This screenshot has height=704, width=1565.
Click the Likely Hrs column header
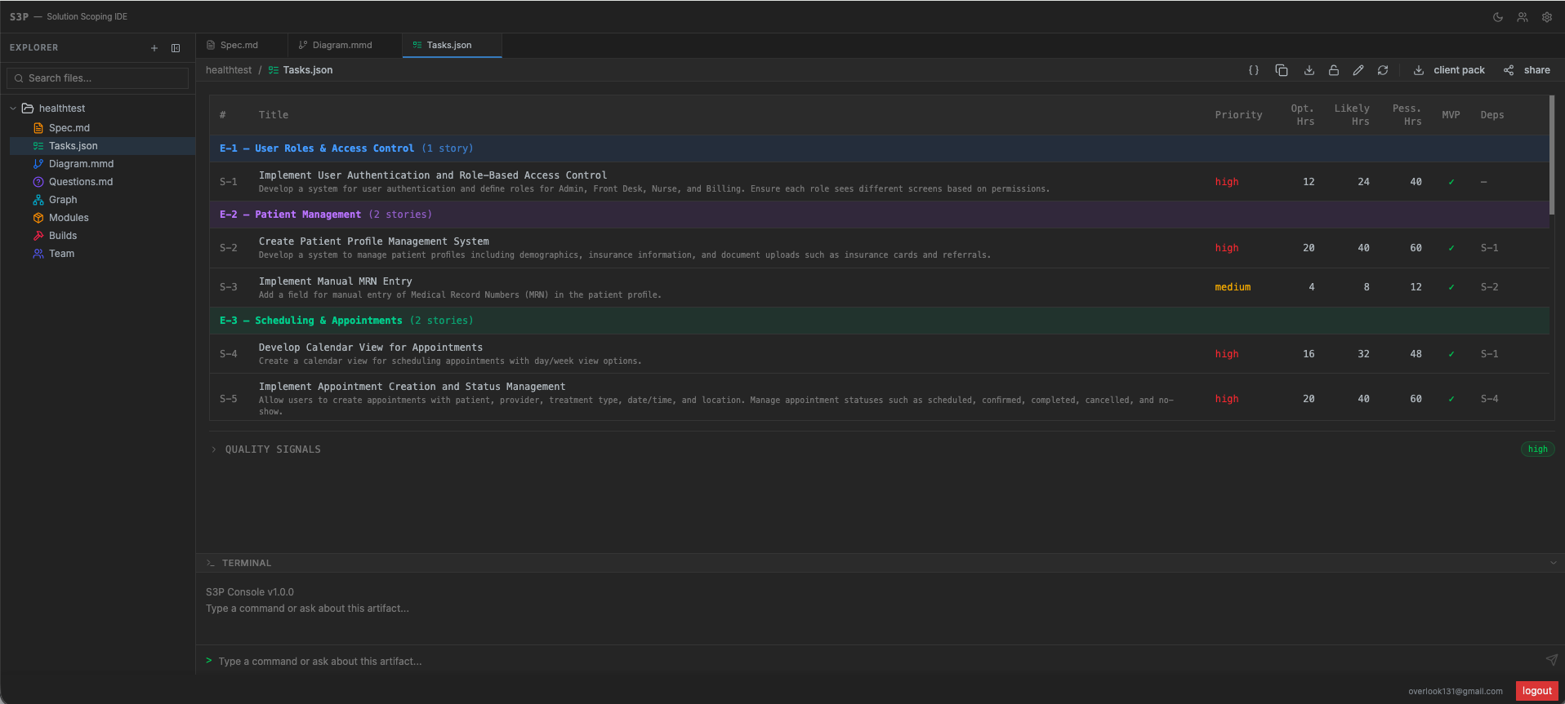1352,115
